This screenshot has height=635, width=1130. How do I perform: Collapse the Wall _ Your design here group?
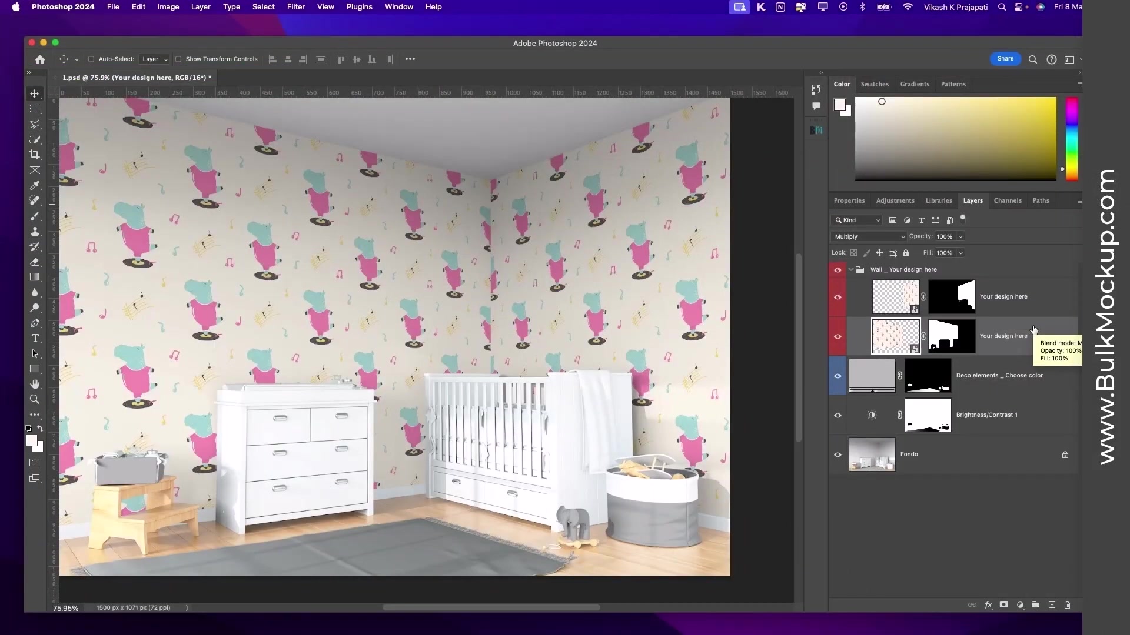point(851,269)
